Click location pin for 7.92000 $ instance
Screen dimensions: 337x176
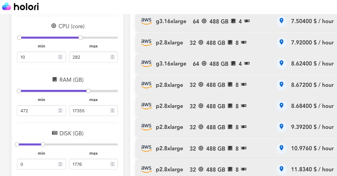click(281, 42)
